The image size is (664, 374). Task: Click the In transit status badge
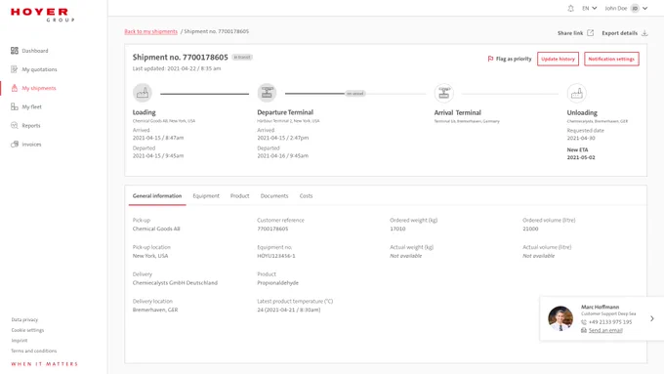[x=242, y=58]
